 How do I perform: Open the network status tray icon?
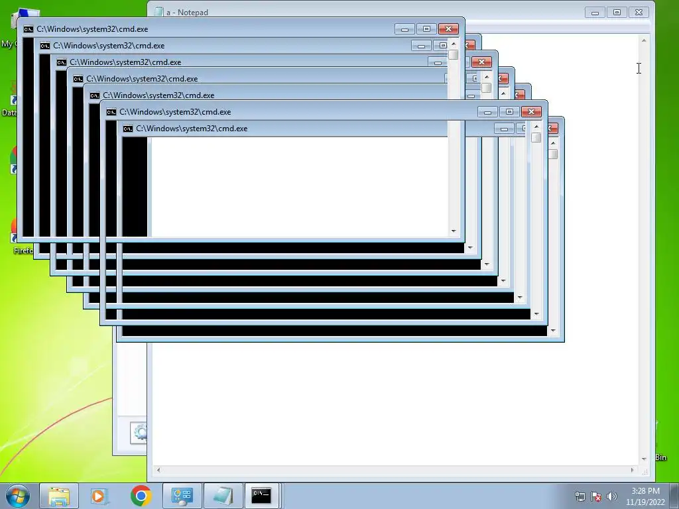580,496
